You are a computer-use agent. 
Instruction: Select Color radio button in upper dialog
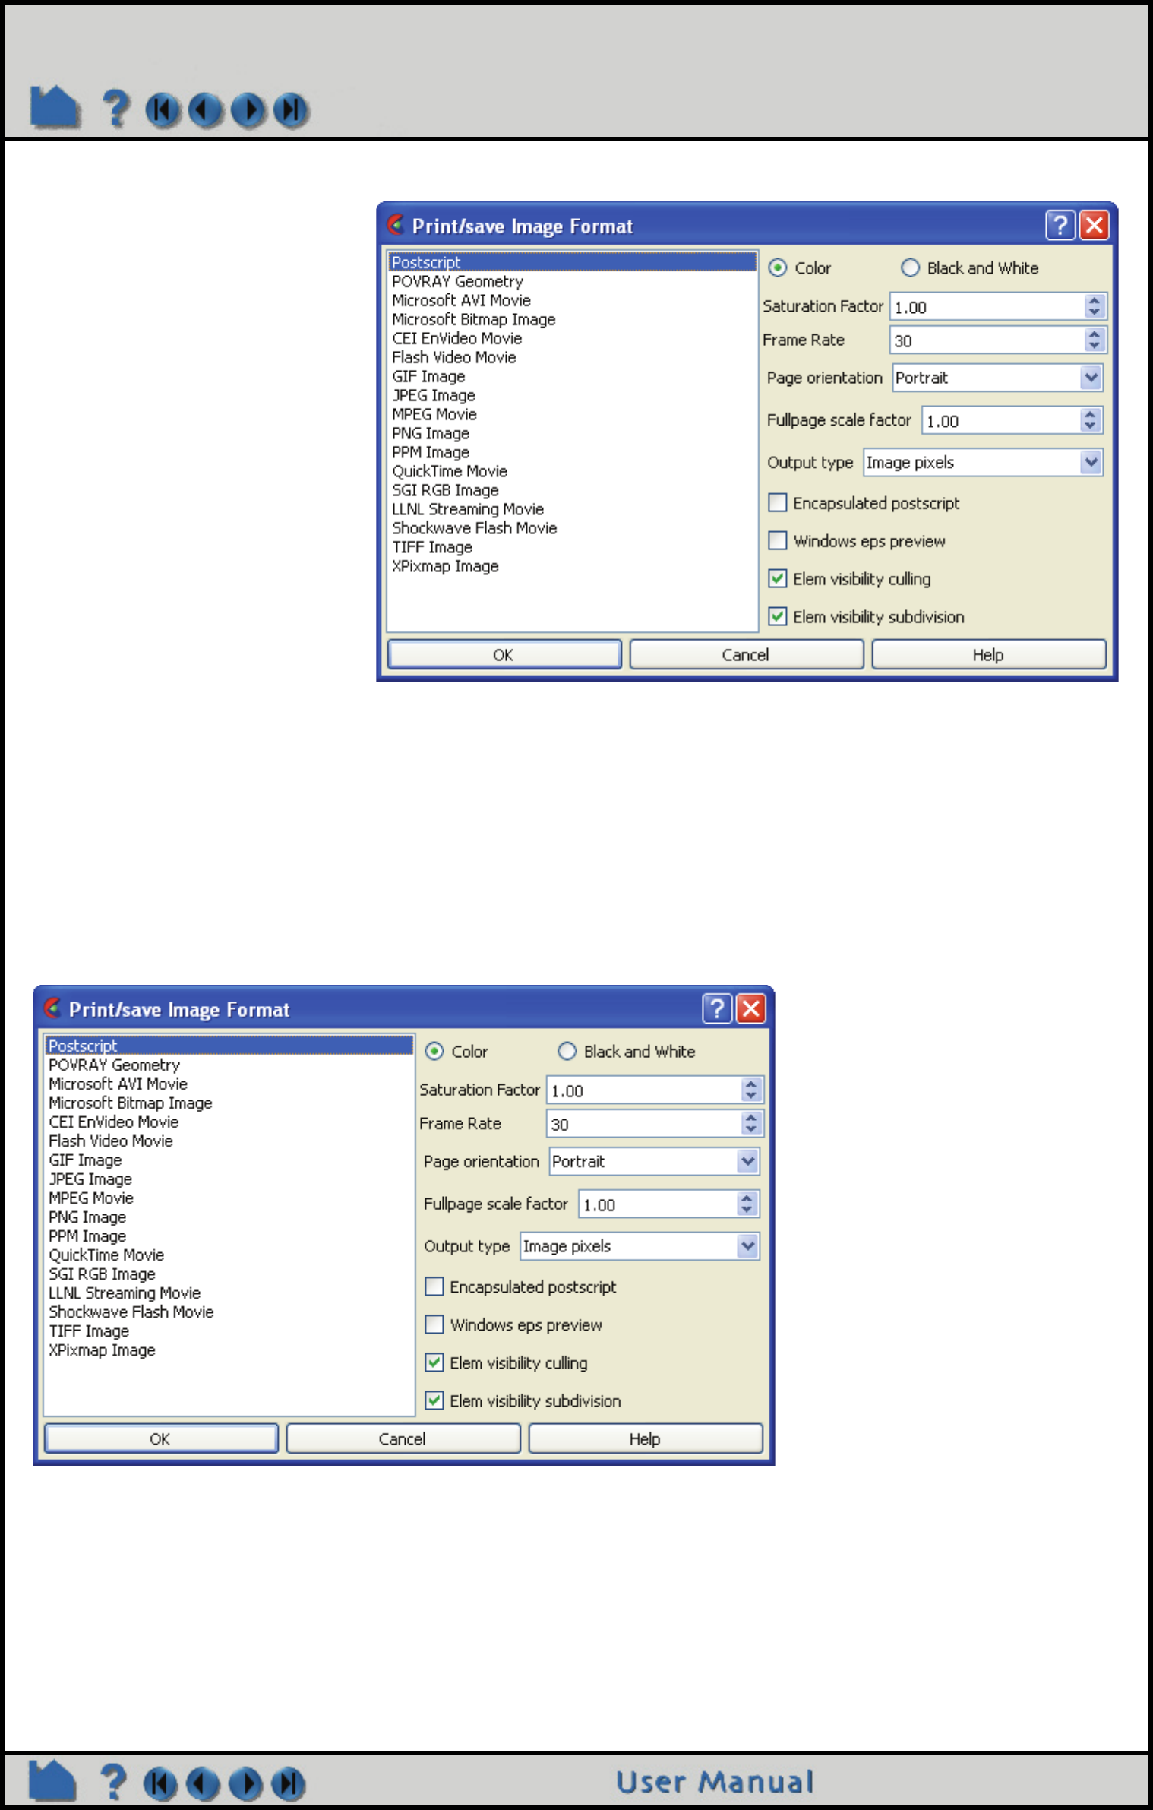coord(777,267)
